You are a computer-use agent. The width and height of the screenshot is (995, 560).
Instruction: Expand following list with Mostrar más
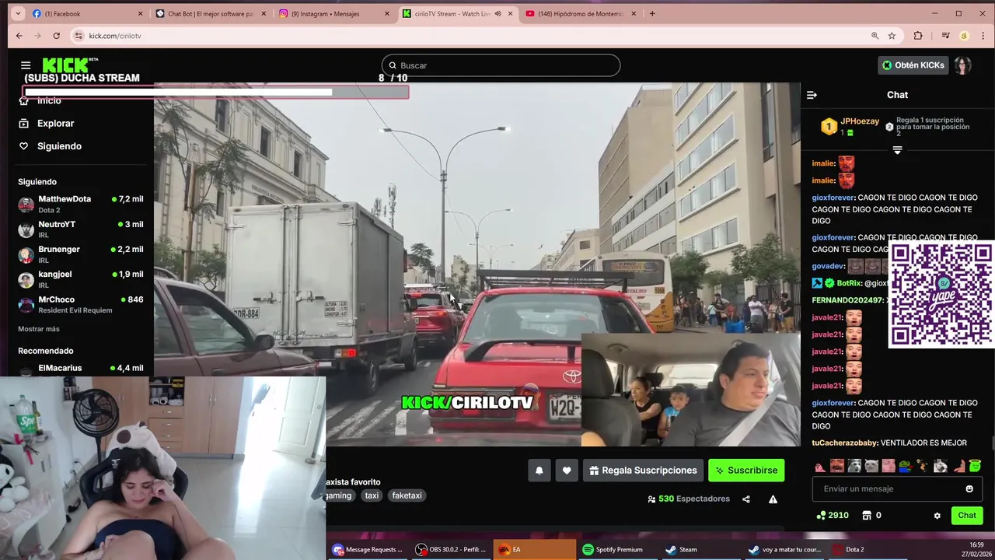(x=39, y=329)
